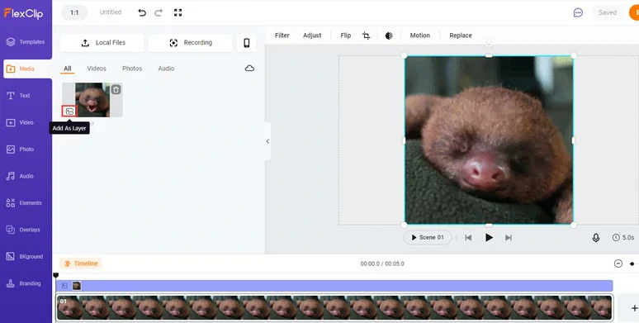Click the Add As Layer icon
This screenshot has width=639, height=323.
point(69,111)
